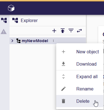Click the plus icon beside New object
The width and height of the screenshot is (104, 110).
pos(63,52)
